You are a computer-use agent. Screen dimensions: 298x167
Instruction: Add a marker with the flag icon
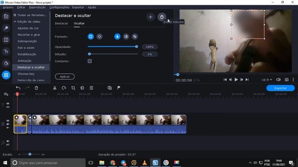pyautogui.click(x=119, y=88)
